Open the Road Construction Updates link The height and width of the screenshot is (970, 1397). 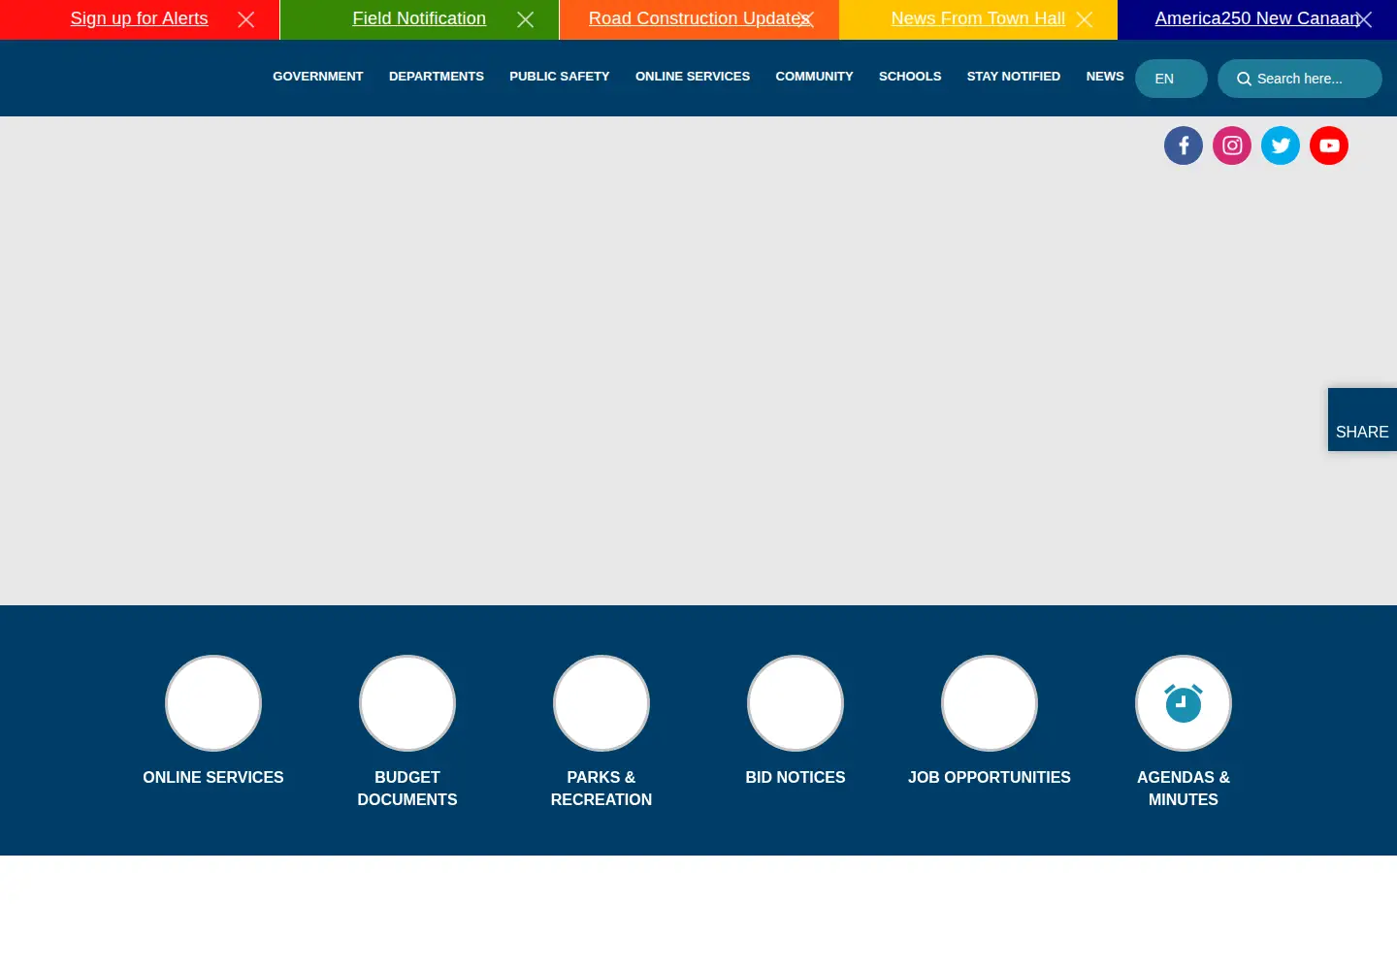click(x=698, y=18)
